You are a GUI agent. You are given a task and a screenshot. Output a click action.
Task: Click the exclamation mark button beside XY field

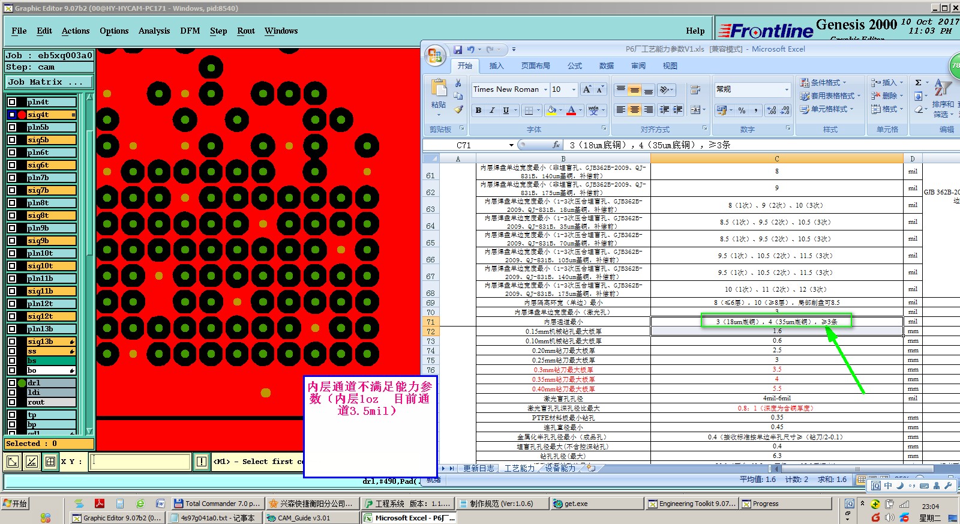[202, 461]
